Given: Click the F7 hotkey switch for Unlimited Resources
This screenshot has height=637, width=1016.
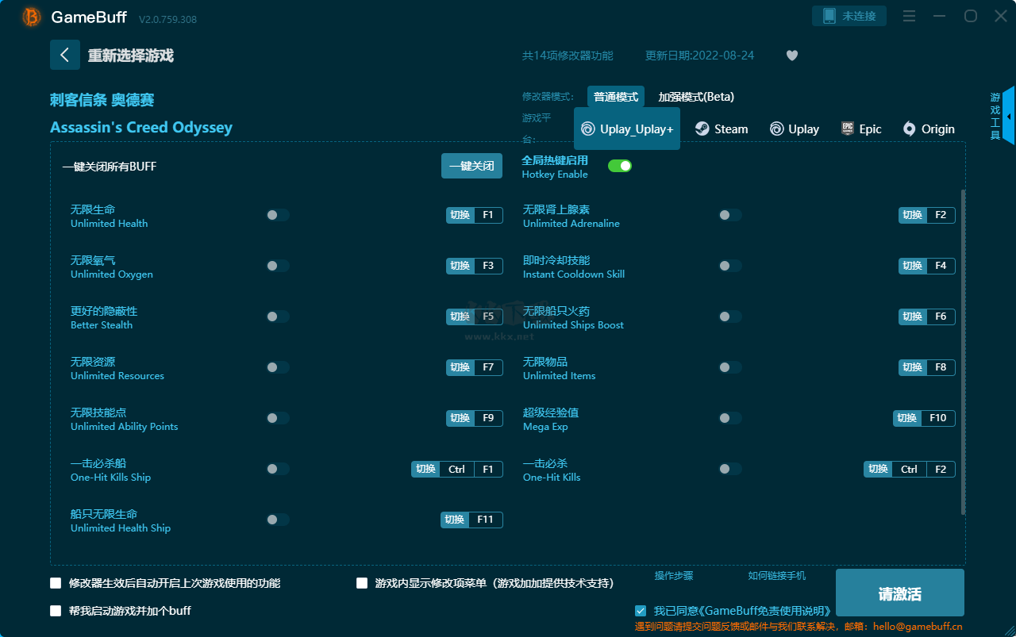Looking at the screenshot, I should coord(475,367).
